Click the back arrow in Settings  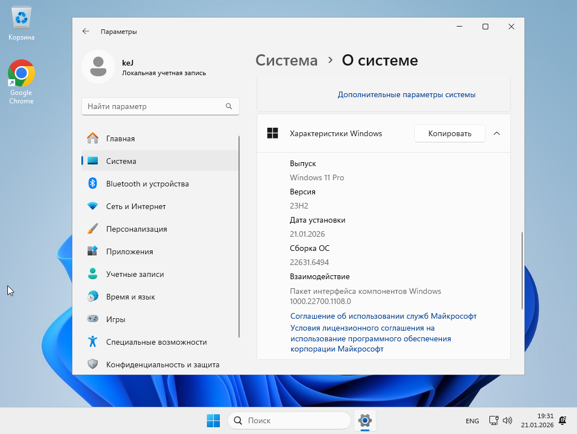pos(86,32)
